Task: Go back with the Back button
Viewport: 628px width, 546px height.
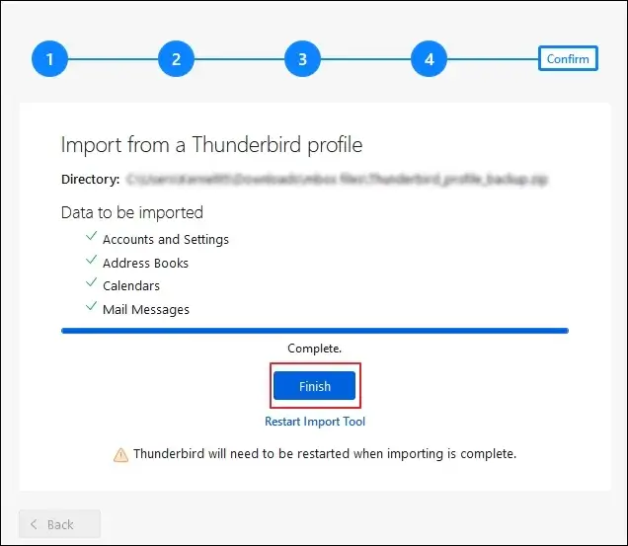Action: point(59,524)
